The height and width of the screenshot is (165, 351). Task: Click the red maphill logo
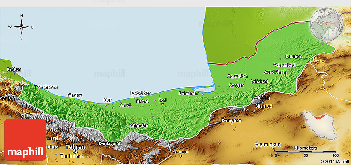(x=25, y=140)
